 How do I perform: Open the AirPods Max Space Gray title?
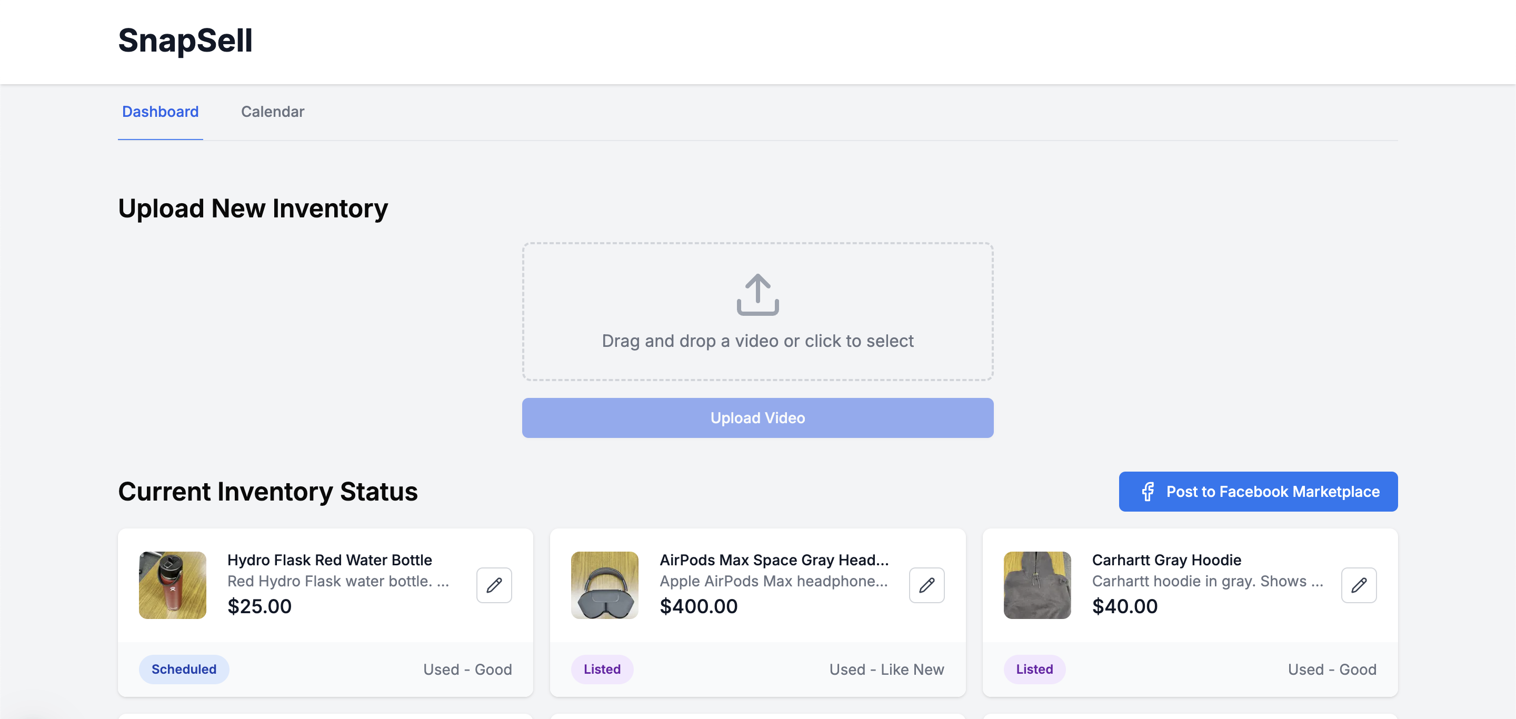pyautogui.click(x=774, y=560)
